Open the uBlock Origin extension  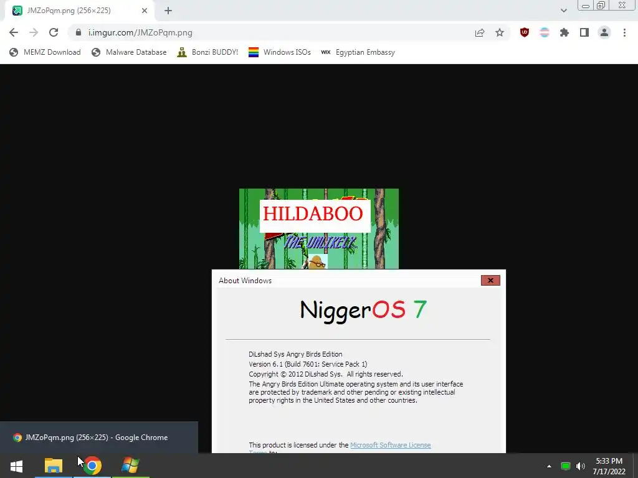pos(525,32)
